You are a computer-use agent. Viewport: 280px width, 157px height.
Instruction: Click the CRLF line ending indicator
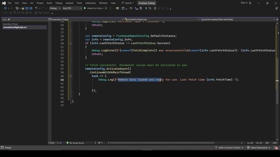275,143
